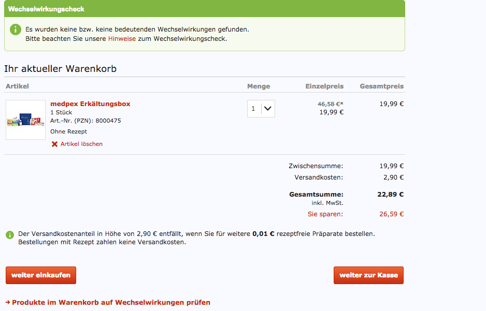Click the red arrow before Produkte im Warenkorb
This screenshot has height=311, width=486.
[x=7, y=303]
